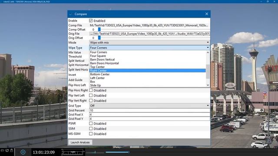Select Slide Up wipe type

(x=148, y=85)
